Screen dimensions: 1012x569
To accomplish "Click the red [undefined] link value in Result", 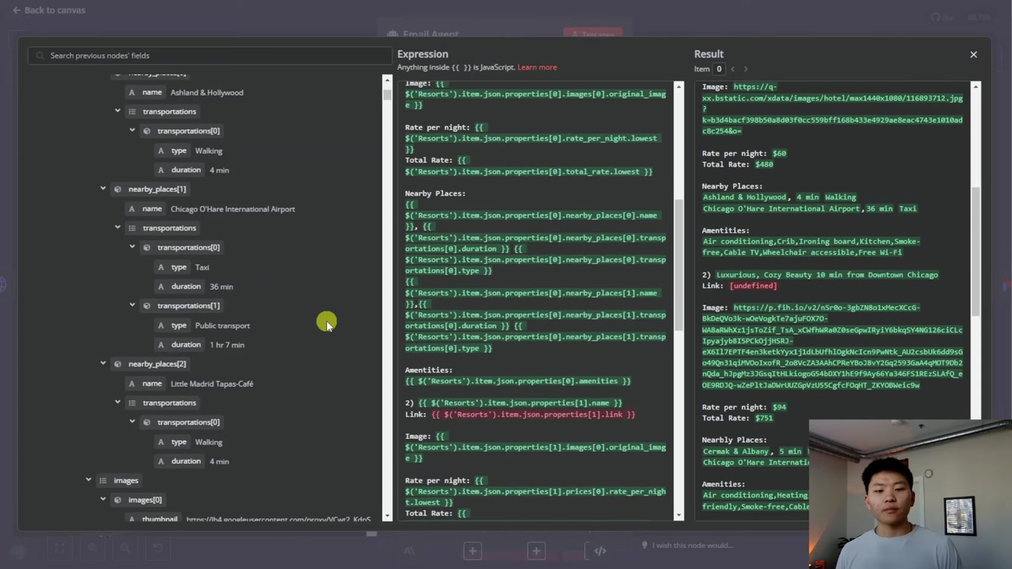I will pos(753,286).
